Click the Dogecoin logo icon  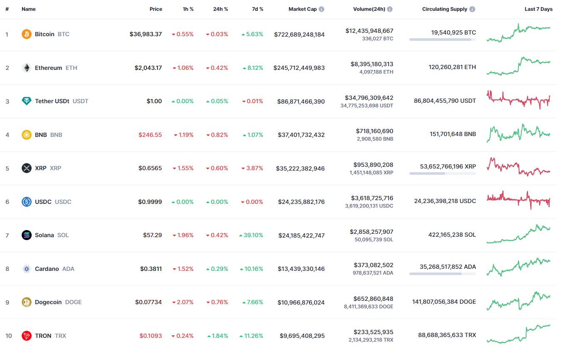(x=27, y=302)
